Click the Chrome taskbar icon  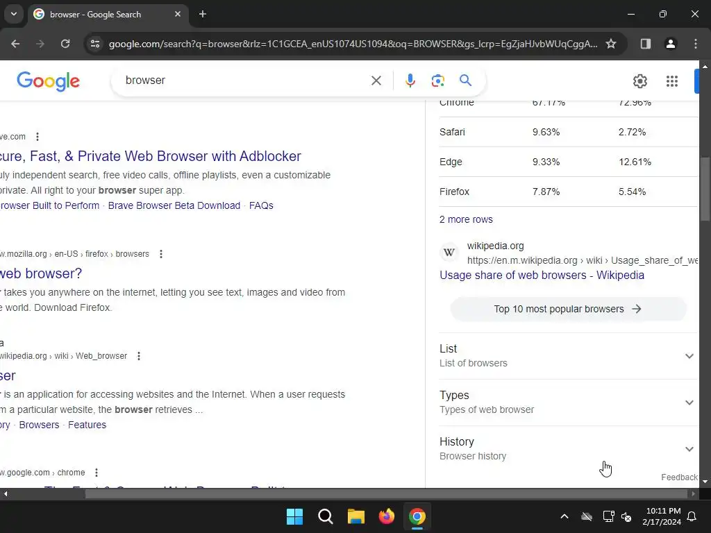coord(417,516)
